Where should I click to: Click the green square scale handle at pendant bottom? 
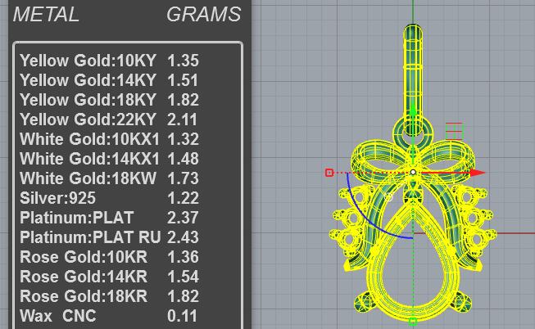413,321
